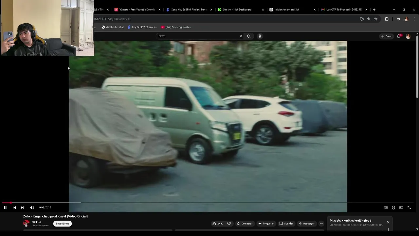Close the Y2meta tab
This screenshot has height=236, width=419.
pos(160,10)
